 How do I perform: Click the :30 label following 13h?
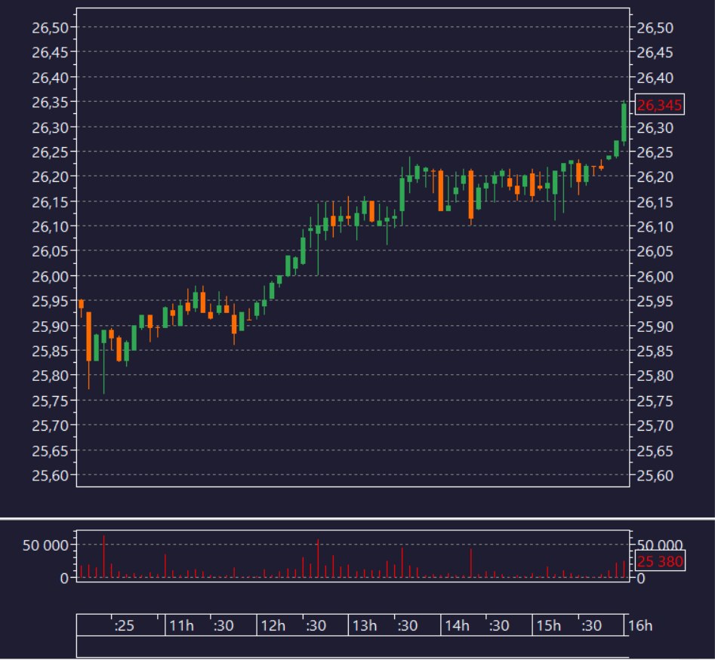(407, 626)
